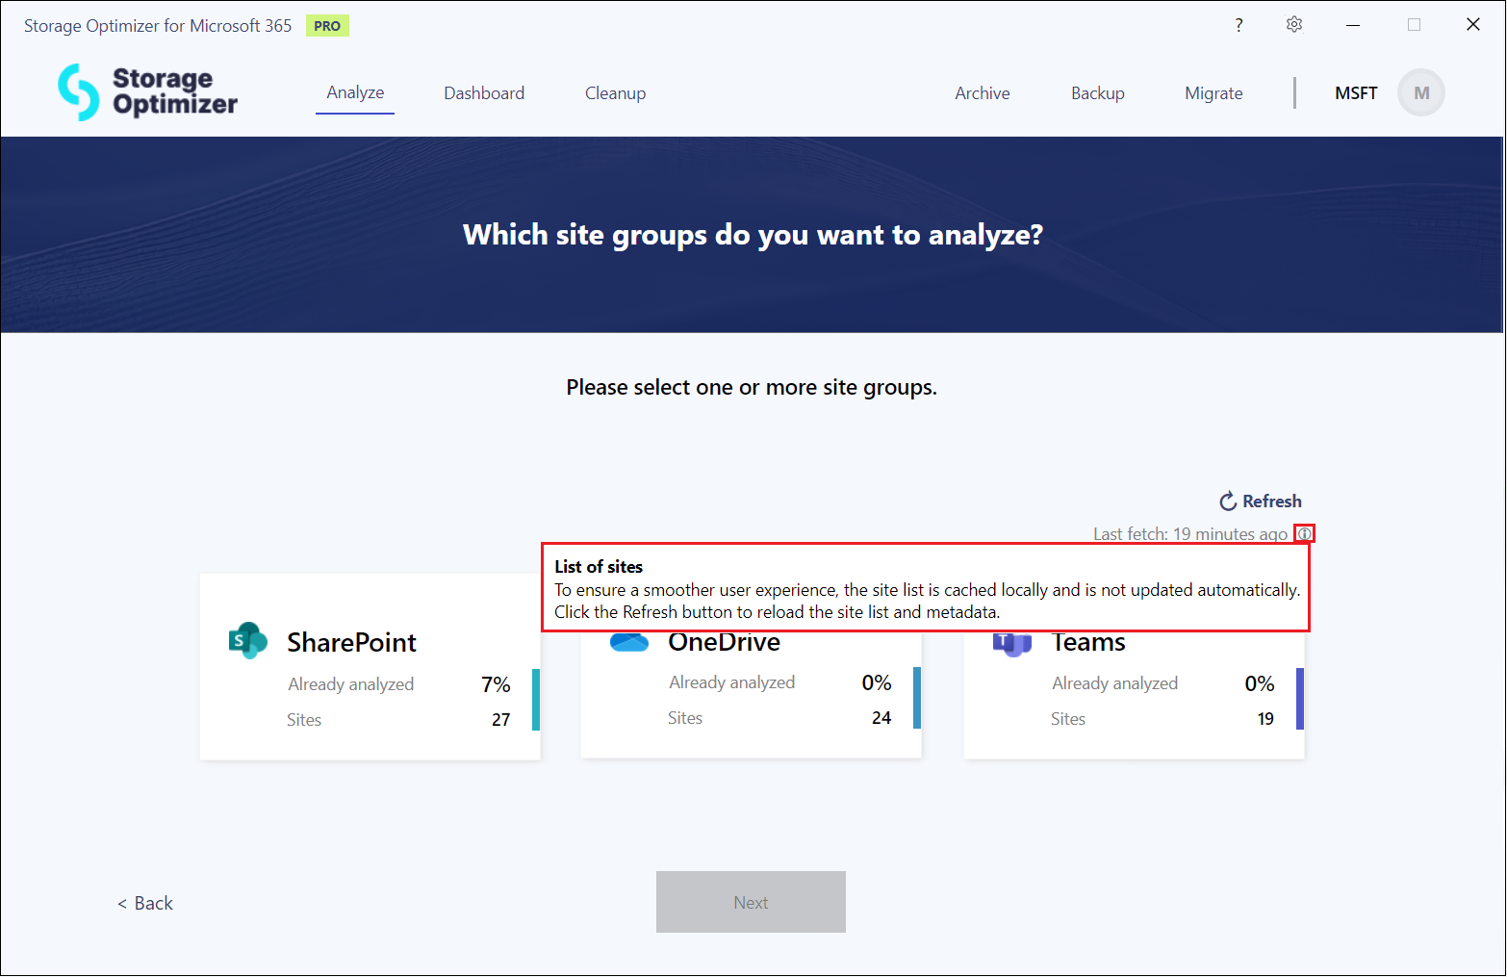
Task: Click the MSFT tenant name
Action: coord(1355,93)
